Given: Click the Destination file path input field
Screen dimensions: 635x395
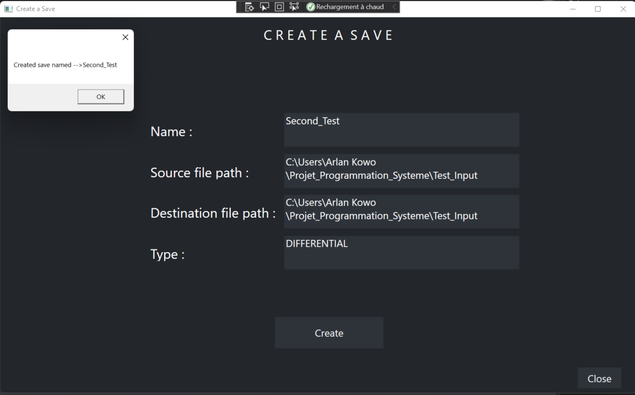Looking at the screenshot, I should pyautogui.click(x=401, y=212).
